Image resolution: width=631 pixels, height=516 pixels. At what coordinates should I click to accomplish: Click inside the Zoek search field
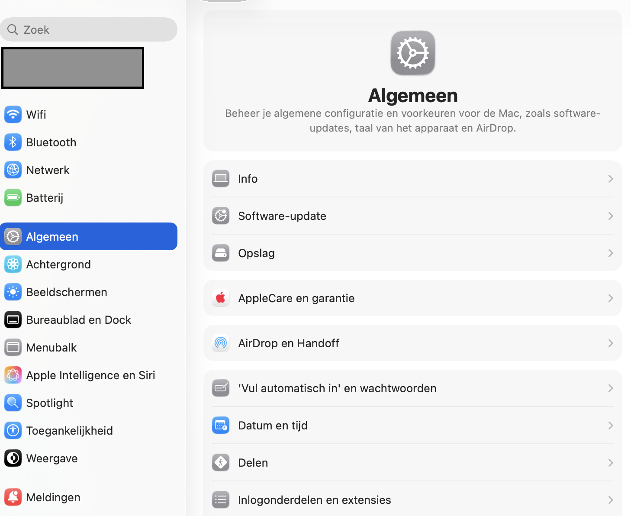pos(89,29)
